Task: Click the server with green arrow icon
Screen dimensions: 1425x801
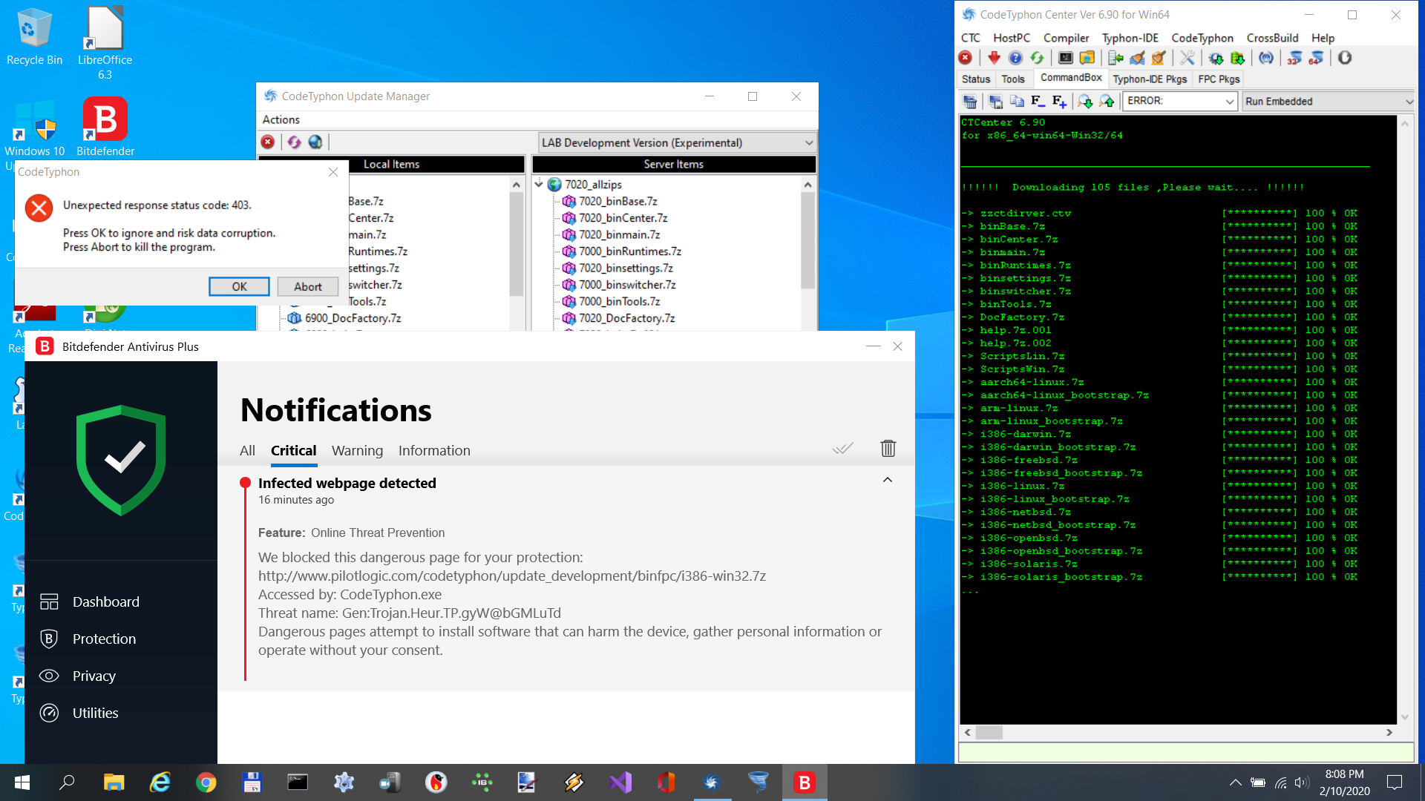Action: (1116, 58)
